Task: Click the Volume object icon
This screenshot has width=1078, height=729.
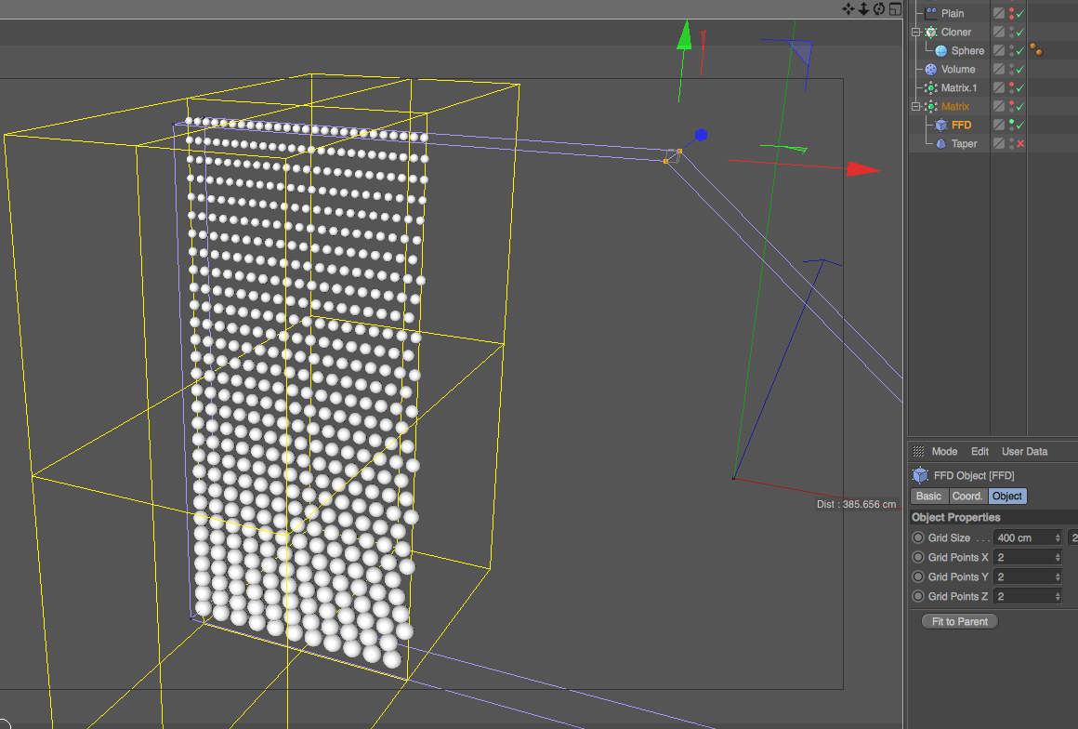Action: 930,69
